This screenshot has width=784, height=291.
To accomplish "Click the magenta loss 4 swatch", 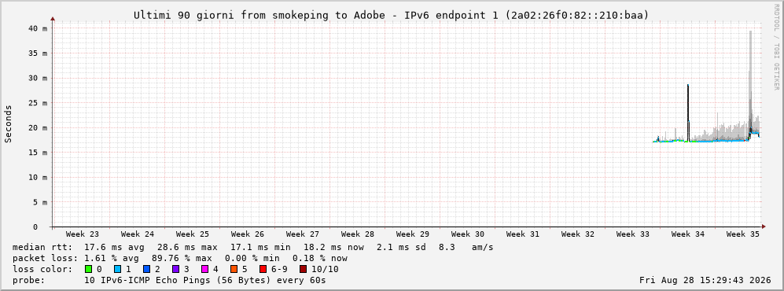I will point(204,269).
